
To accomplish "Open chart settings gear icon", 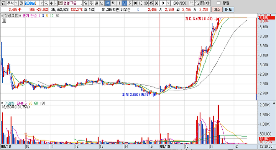I will point(208,3).
